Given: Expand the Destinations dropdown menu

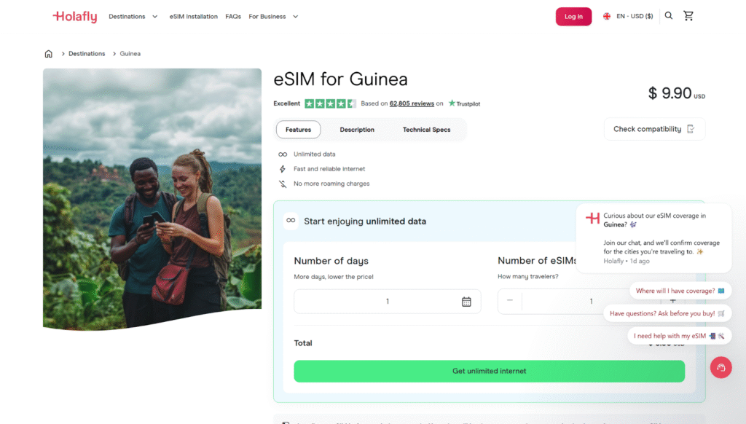Looking at the screenshot, I should (x=133, y=17).
